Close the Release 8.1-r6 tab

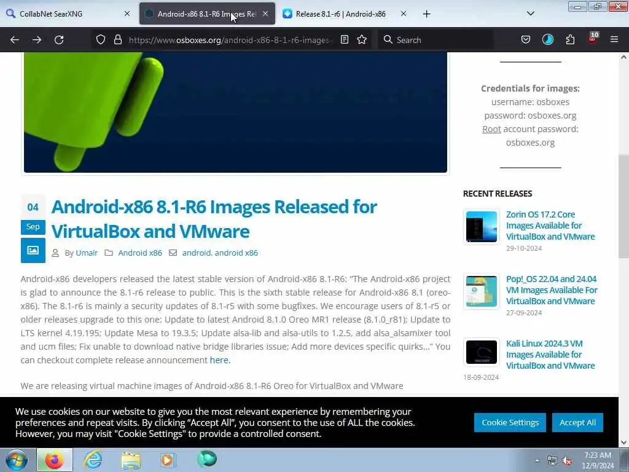point(404,14)
